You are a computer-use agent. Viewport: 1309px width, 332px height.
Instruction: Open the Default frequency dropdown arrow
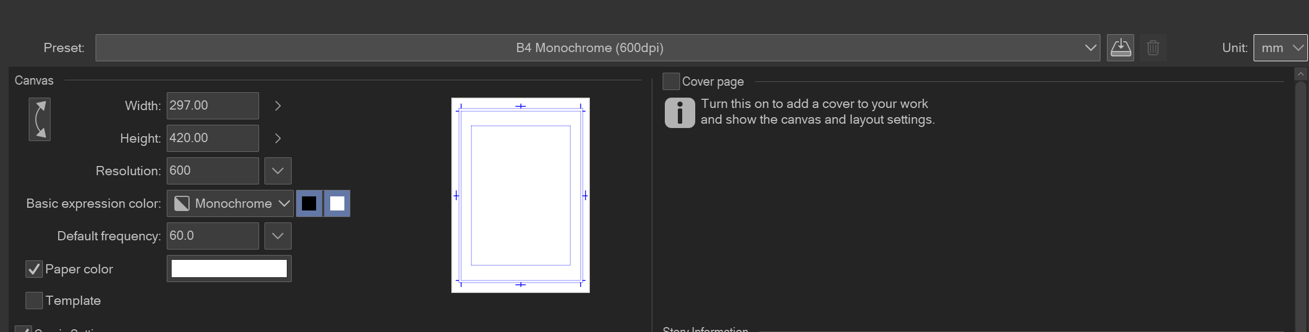pyautogui.click(x=278, y=236)
